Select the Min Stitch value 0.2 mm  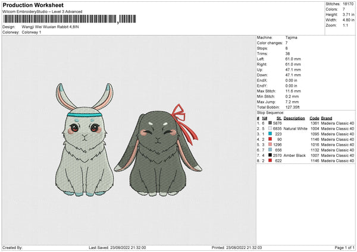(292, 96)
